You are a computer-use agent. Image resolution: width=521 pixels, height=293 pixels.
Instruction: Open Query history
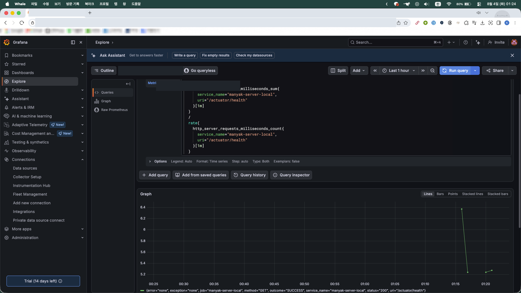[250, 175]
